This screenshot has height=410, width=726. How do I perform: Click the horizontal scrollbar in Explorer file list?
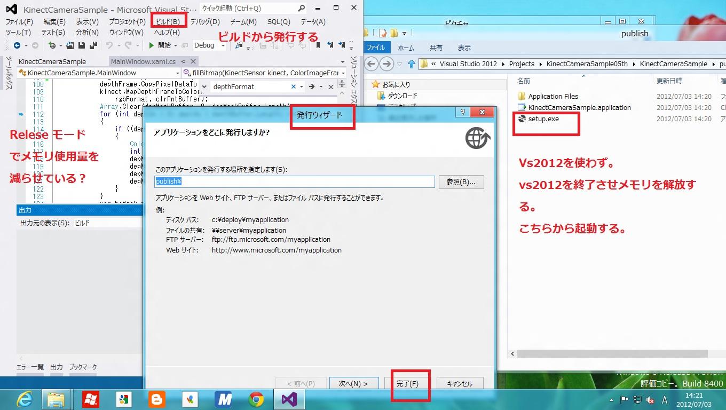coord(612,353)
